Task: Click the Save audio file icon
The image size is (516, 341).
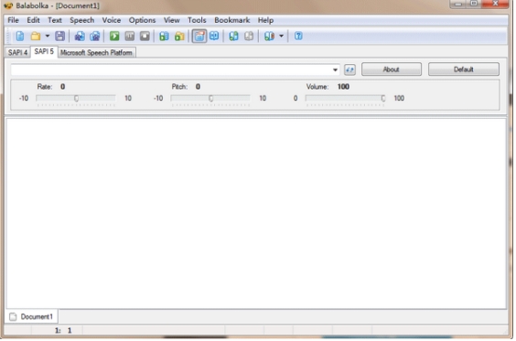Action: coord(164,37)
